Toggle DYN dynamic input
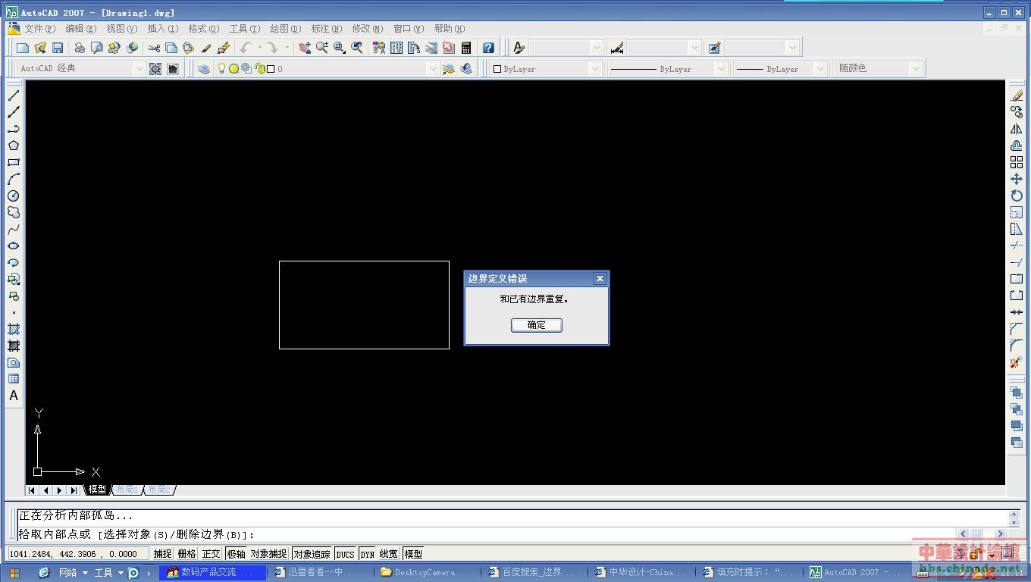The height and width of the screenshot is (582, 1031). [x=367, y=554]
